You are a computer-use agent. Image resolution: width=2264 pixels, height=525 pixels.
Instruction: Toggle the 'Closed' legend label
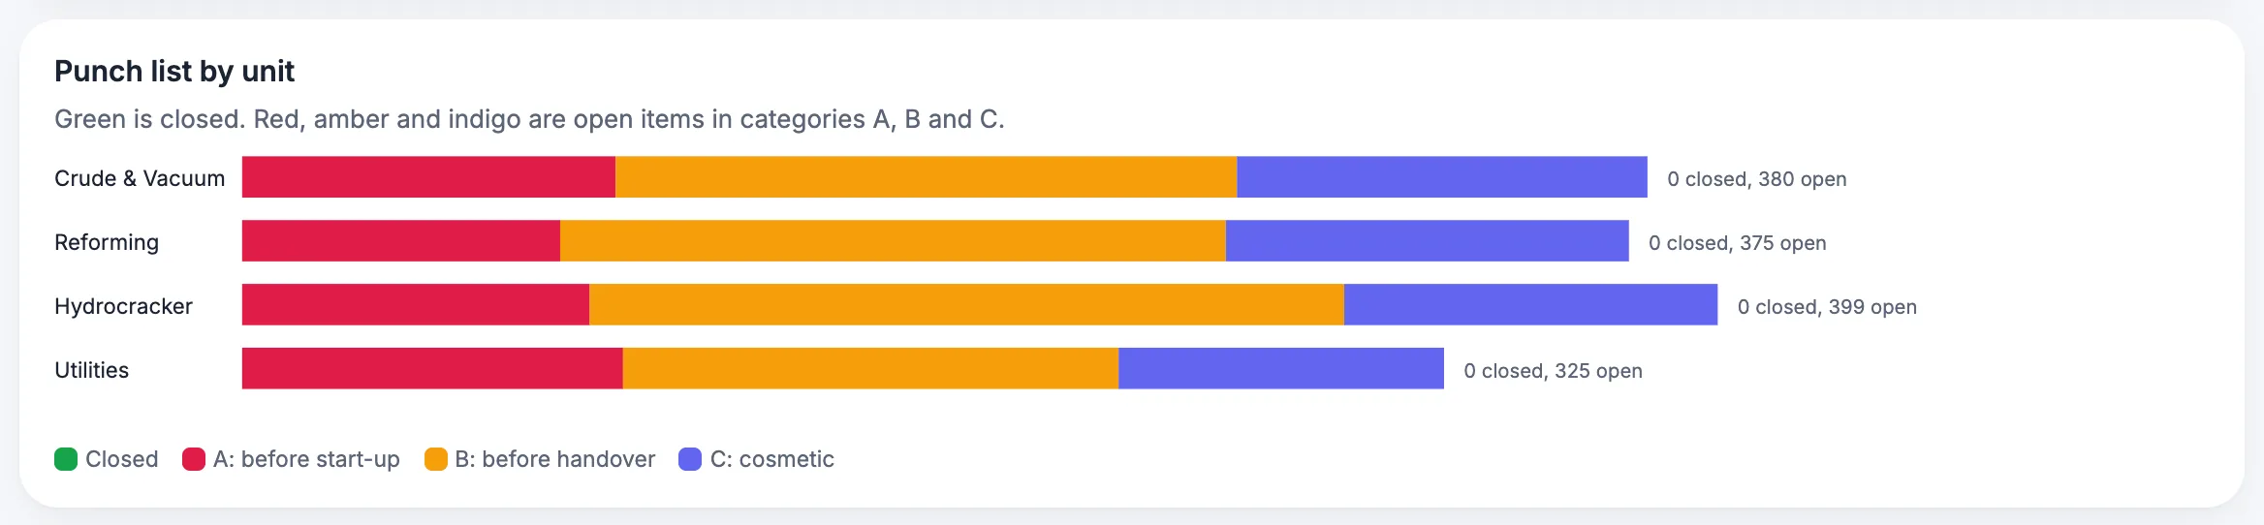122,459
